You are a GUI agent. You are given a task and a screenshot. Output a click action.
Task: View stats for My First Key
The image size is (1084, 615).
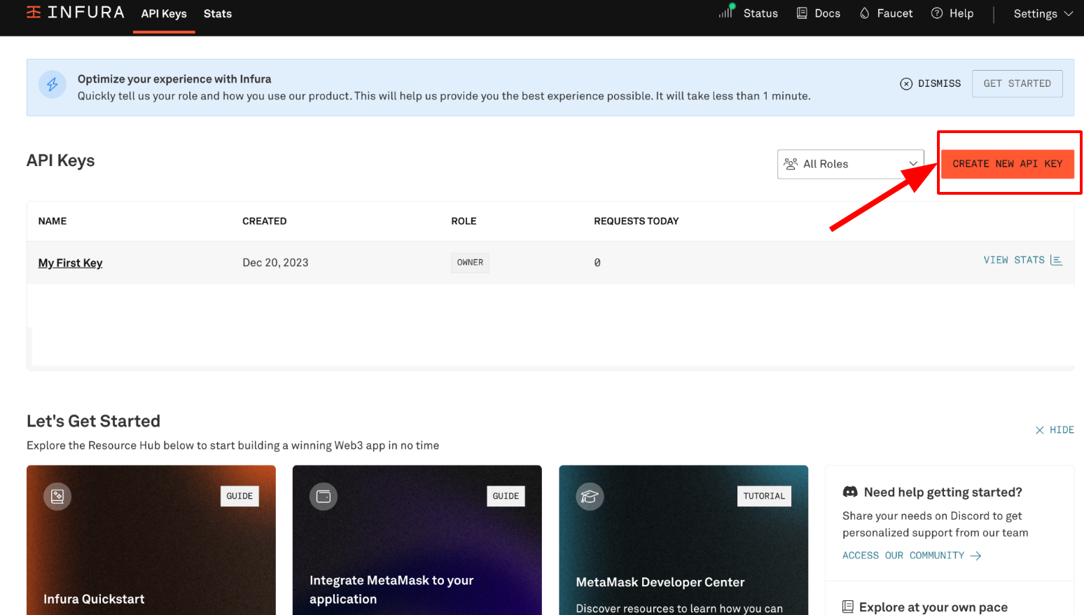tap(1023, 260)
